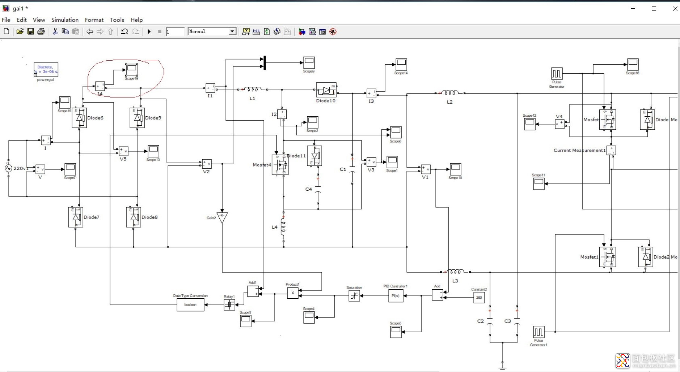The width and height of the screenshot is (680, 372).
Task: Select the Diode7 block
Action: [76, 217]
